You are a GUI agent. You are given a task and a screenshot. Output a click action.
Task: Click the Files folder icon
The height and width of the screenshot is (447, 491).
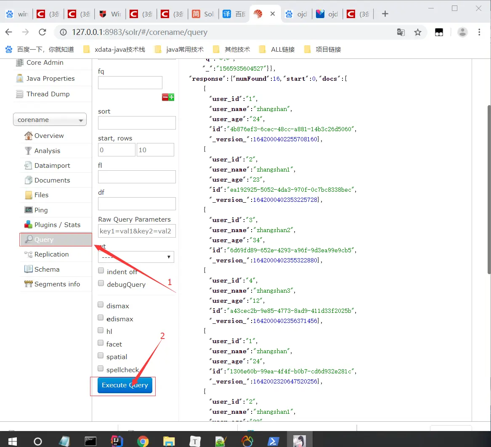coord(28,195)
